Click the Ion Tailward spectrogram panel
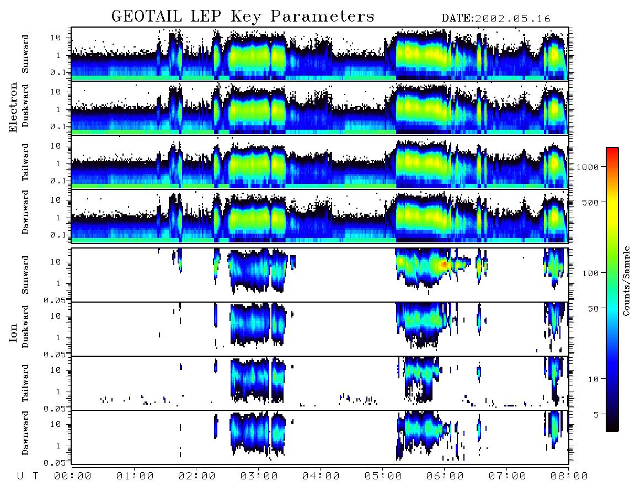Screen dimensions: 630x486 (320, 383)
